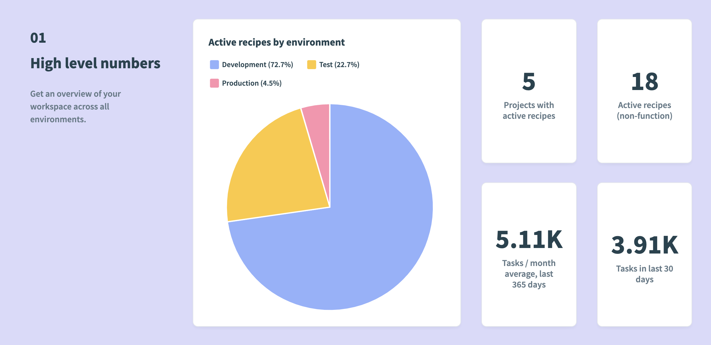The width and height of the screenshot is (711, 345).
Task: Click the '5 Projects with active recipes' card
Action: (529, 91)
